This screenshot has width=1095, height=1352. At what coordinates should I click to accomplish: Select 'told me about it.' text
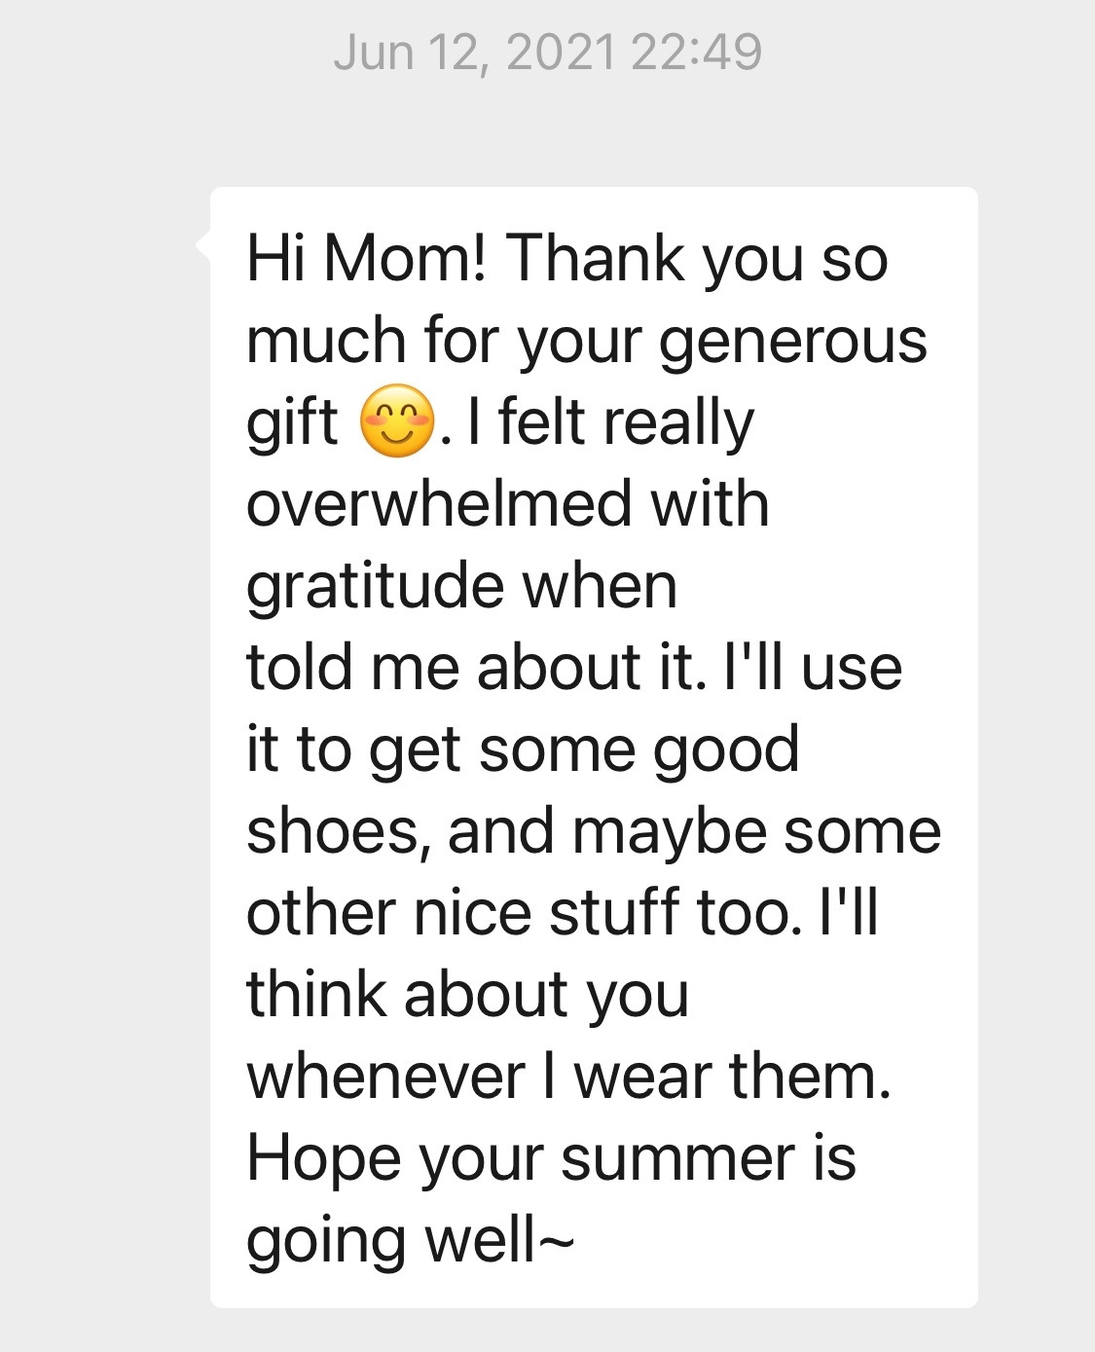tap(477, 668)
